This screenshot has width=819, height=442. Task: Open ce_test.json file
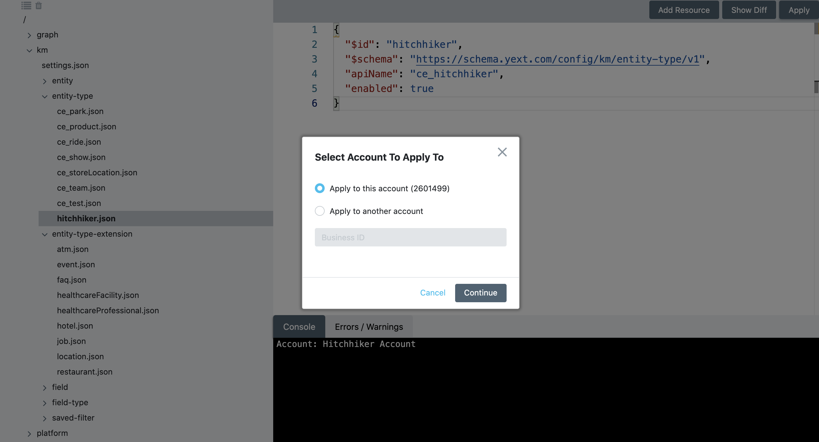[x=79, y=203]
